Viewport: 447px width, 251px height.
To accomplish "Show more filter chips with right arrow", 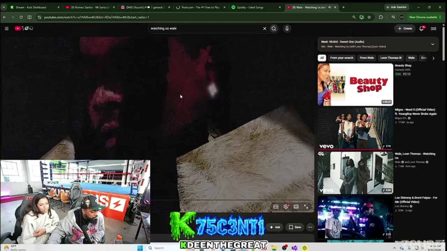I will pos(433,58).
